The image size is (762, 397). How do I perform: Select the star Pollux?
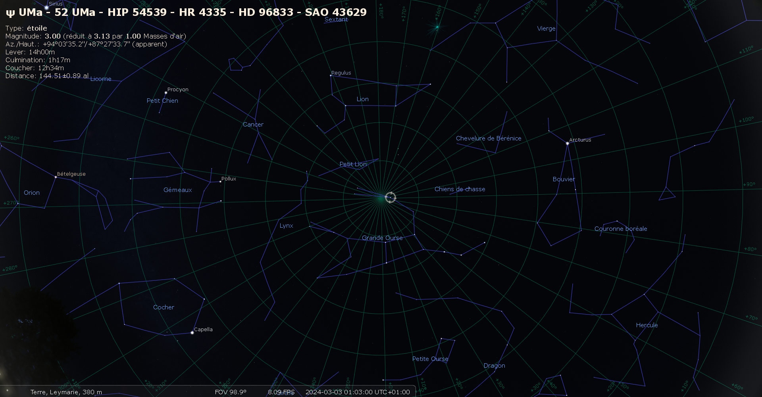pyautogui.click(x=221, y=182)
